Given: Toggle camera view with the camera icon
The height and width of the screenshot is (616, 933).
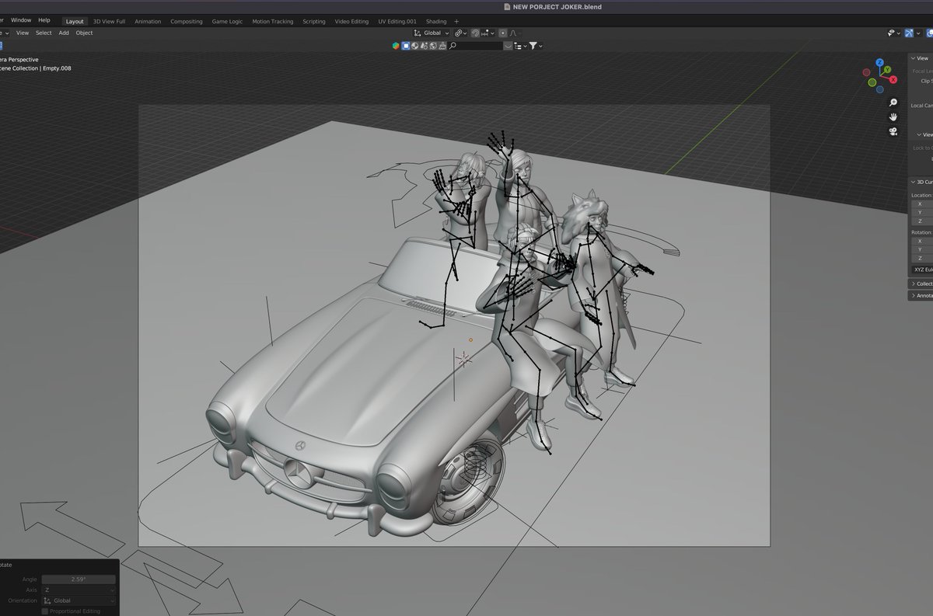Looking at the screenshot, I should [893, 131].
